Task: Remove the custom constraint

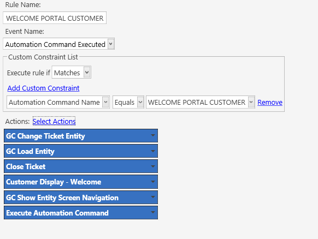Action: 270,103
